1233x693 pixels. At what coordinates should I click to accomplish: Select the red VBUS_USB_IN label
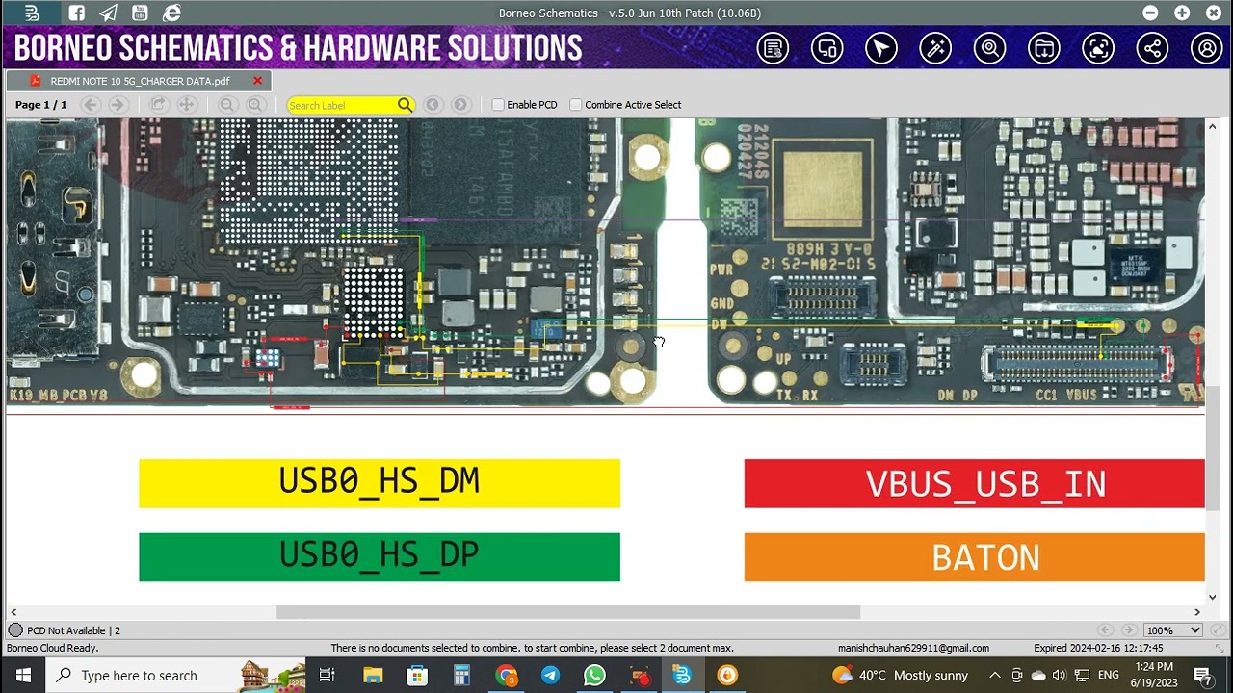pos(974,483)
